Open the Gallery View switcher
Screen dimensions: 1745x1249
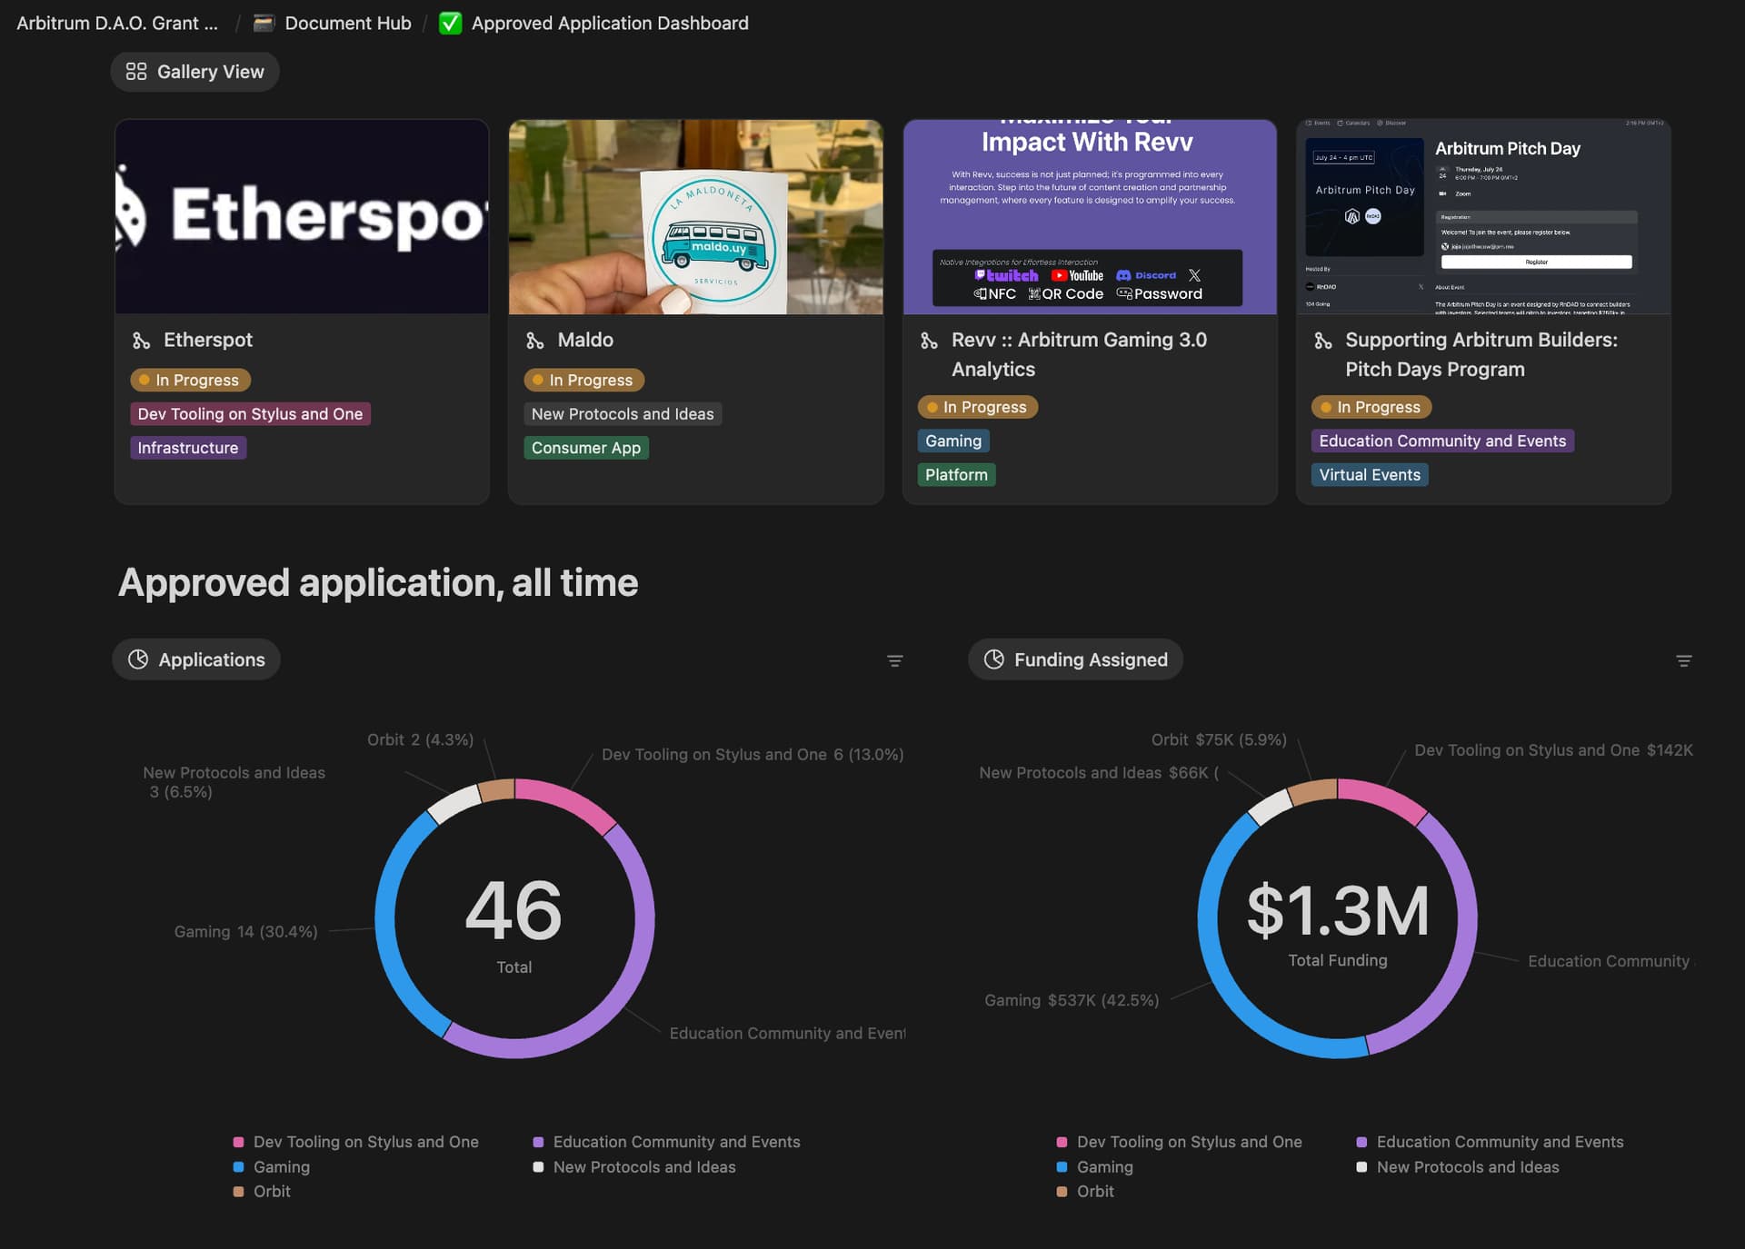point(194,71)
